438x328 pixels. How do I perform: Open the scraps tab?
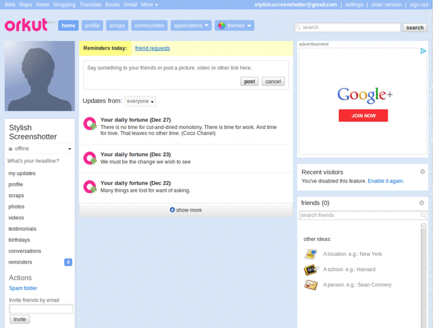pos(117,25)
